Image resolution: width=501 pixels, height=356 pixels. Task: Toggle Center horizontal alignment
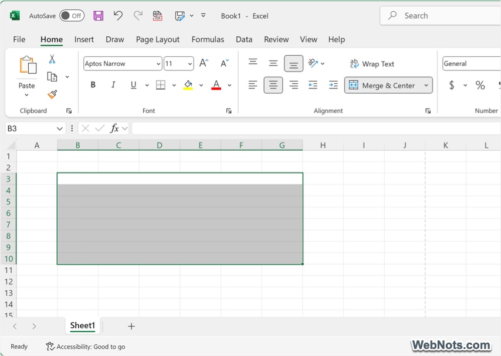tap(273, 85)
